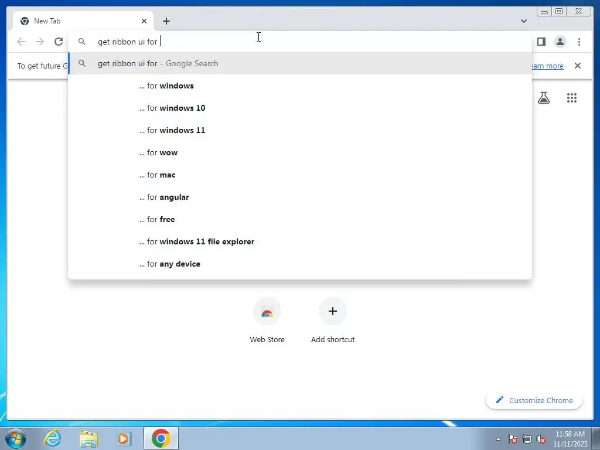
Task: Open the network tray icon
Action: click(x=527, y=439)
